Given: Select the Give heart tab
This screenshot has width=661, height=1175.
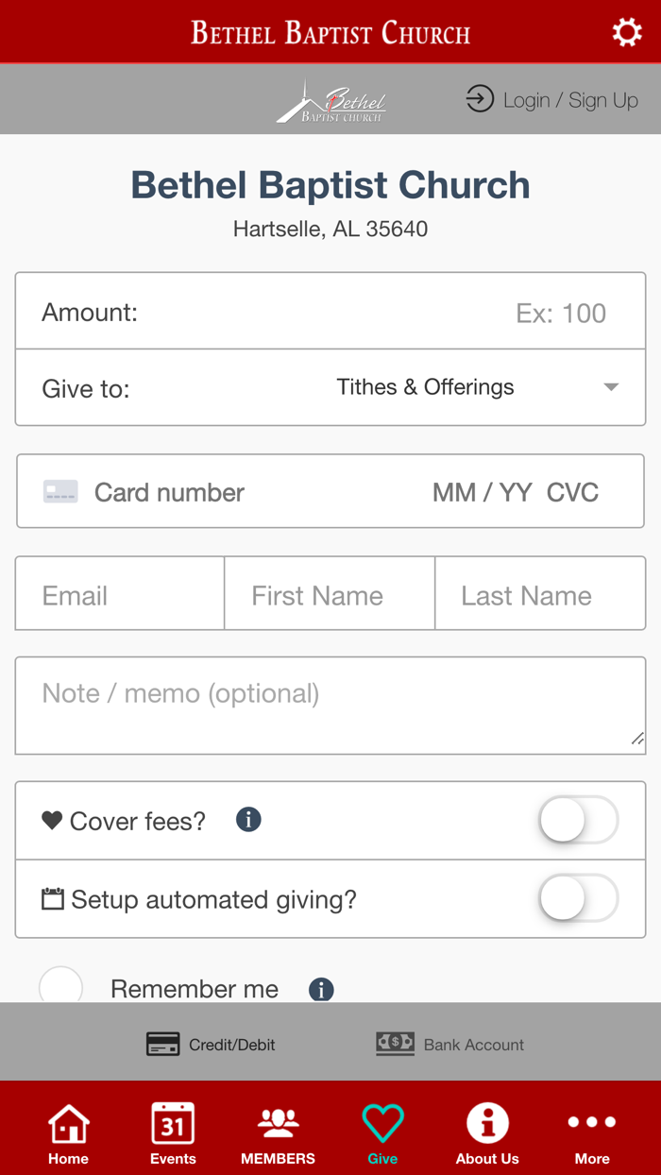Looking at the screenshot, I should 382,1134.
